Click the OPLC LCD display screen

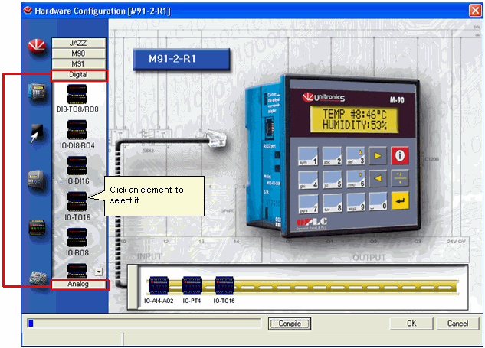tap(354, 119)
